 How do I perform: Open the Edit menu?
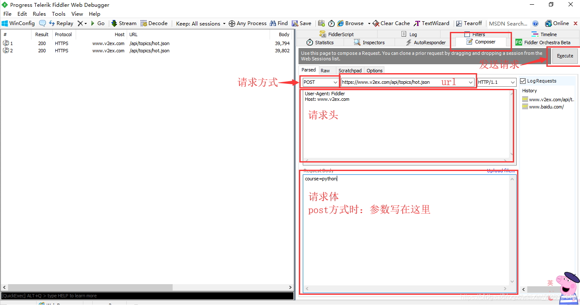(22, 14)
